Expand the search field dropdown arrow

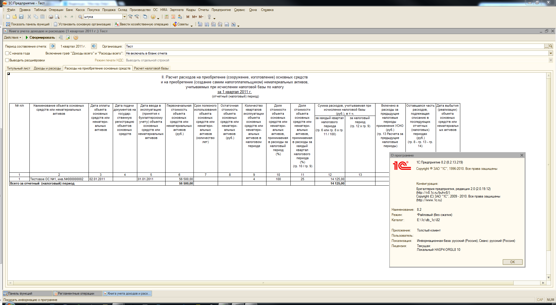[125, 17]
